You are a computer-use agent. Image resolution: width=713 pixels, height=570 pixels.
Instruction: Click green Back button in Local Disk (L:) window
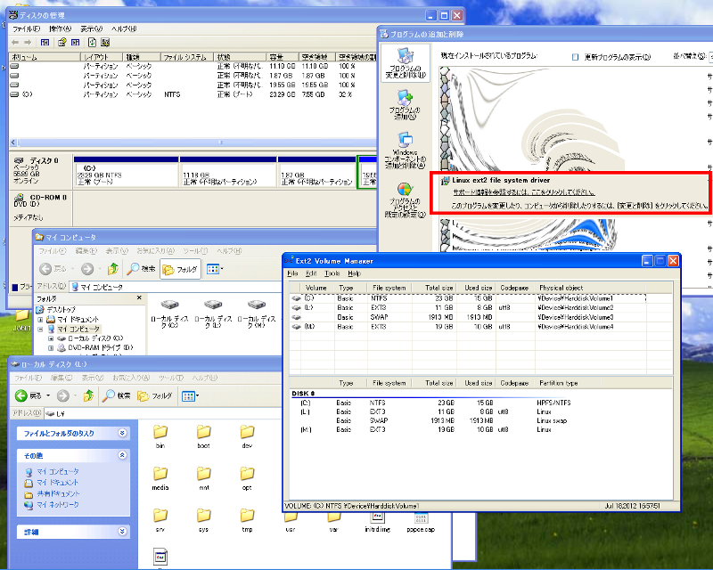[x=29, y=395]
